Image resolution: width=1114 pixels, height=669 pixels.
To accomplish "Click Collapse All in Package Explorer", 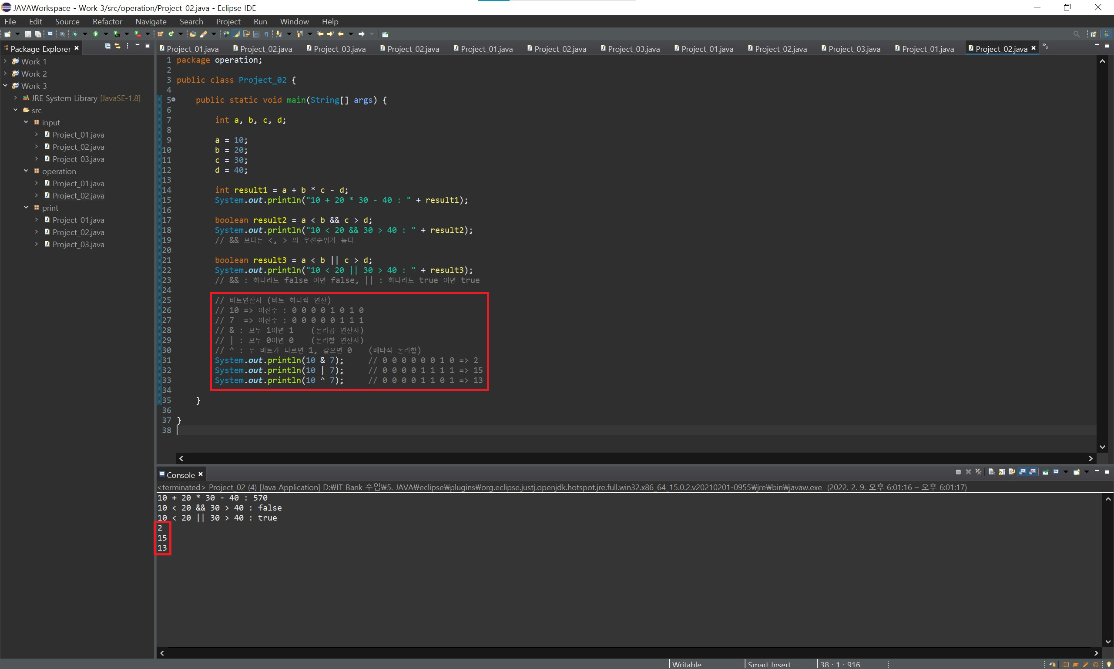I will (x=107, y=46).
